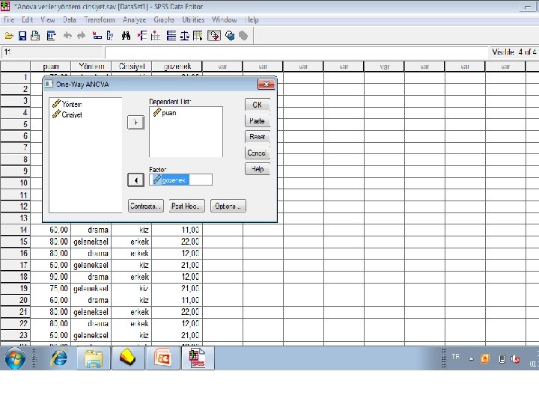Screen dimensions: 539x404
Task: Select Cinsiyet in the variable list
Action: 67,114
